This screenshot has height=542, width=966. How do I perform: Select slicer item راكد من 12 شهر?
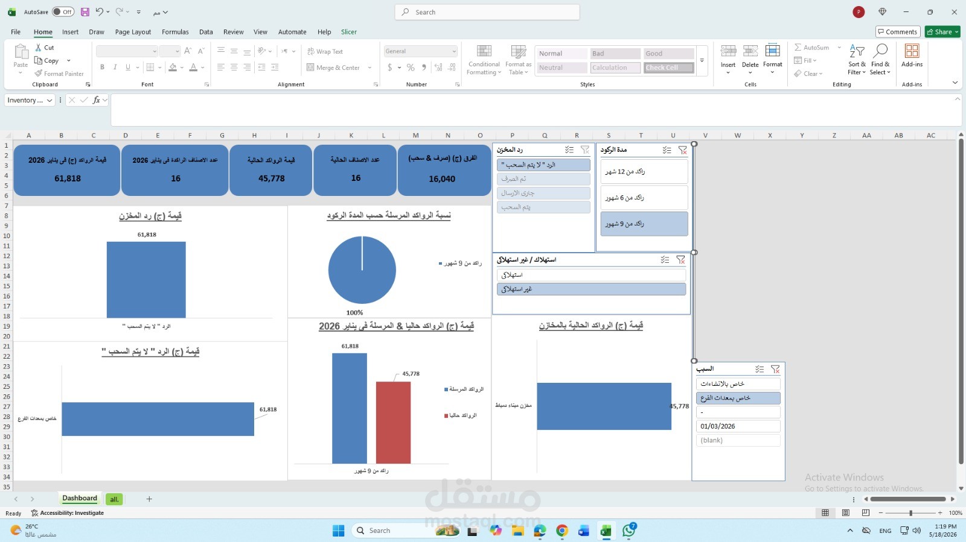pyautogui.click(x=644, y=172)
